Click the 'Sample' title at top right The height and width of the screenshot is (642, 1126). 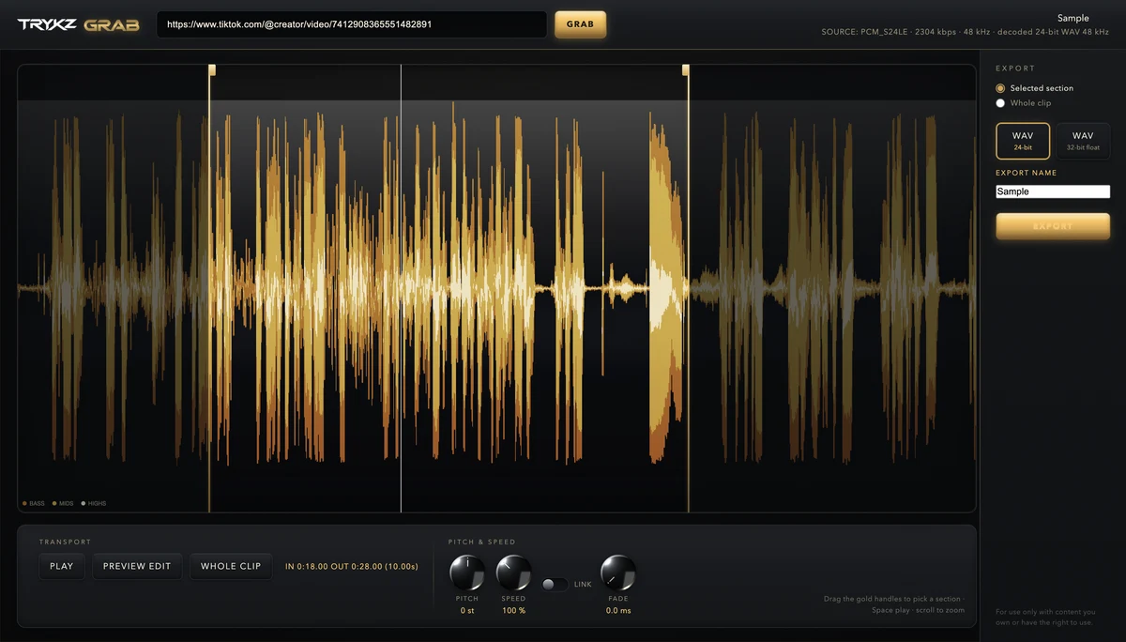[1073, 18]
